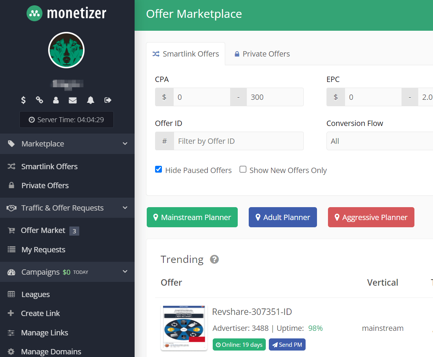Click the Offer Market badge showing 3
Viewport: 433px width, 357px height.
74,231
